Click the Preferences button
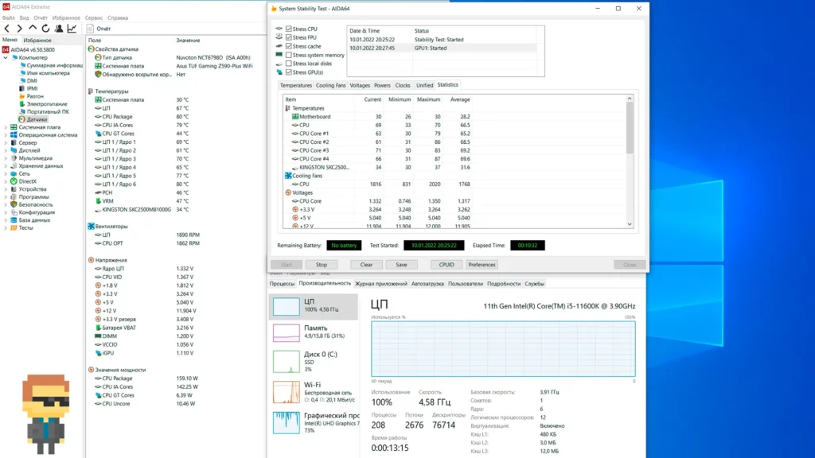Image resolution: width=815 pixels, height=458 pixels. (x=482, y=265)
